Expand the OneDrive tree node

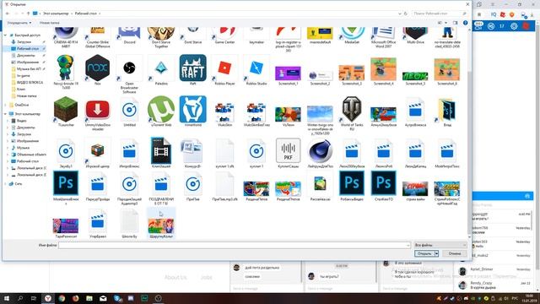(x=6, y=105)
